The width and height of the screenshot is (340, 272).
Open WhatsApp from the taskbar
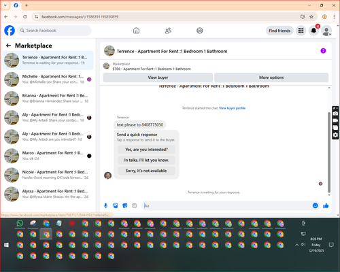20,223
